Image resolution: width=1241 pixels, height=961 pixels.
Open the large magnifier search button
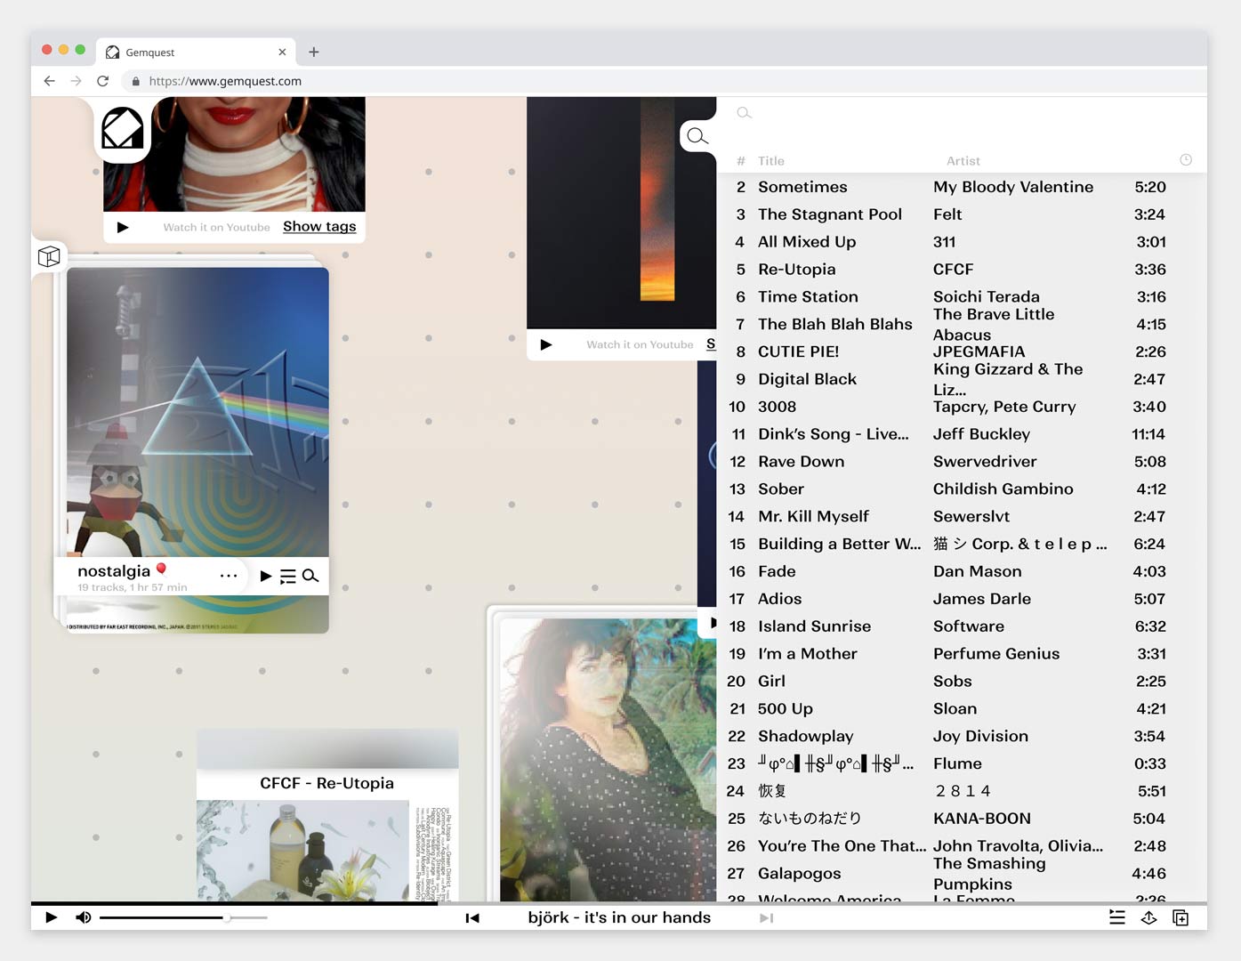click(697, 136)
